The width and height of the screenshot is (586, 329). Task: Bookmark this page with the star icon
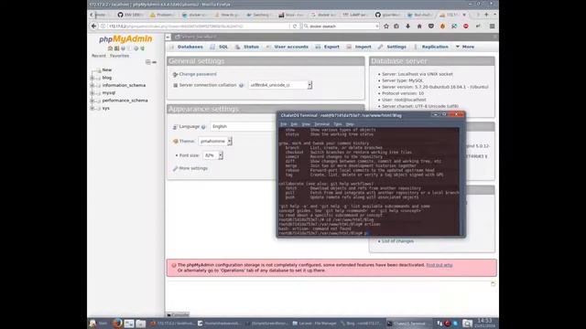tap(386, 27)
